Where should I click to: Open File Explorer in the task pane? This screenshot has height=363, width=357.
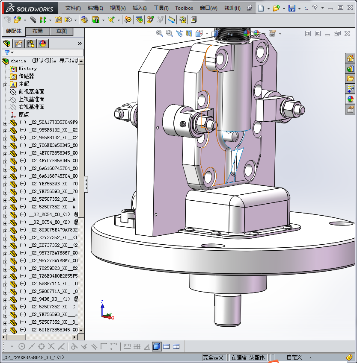[x=350, y=78]
